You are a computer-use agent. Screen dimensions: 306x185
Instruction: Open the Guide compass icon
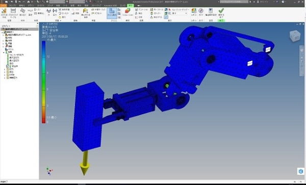[x=201, y=12]
